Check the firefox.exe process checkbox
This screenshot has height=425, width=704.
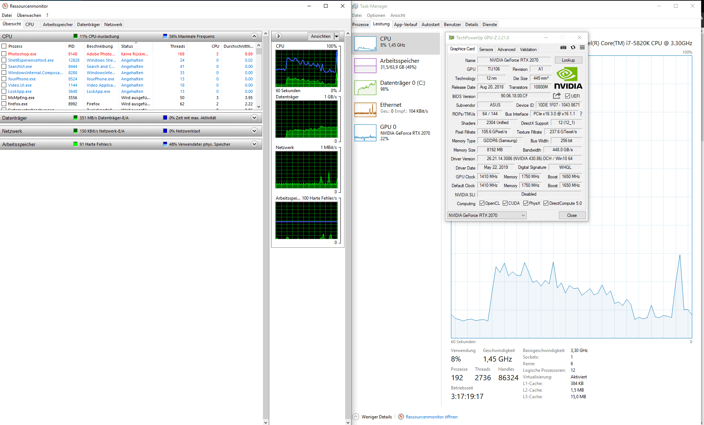pyautogui.click(x=4, y=104)
